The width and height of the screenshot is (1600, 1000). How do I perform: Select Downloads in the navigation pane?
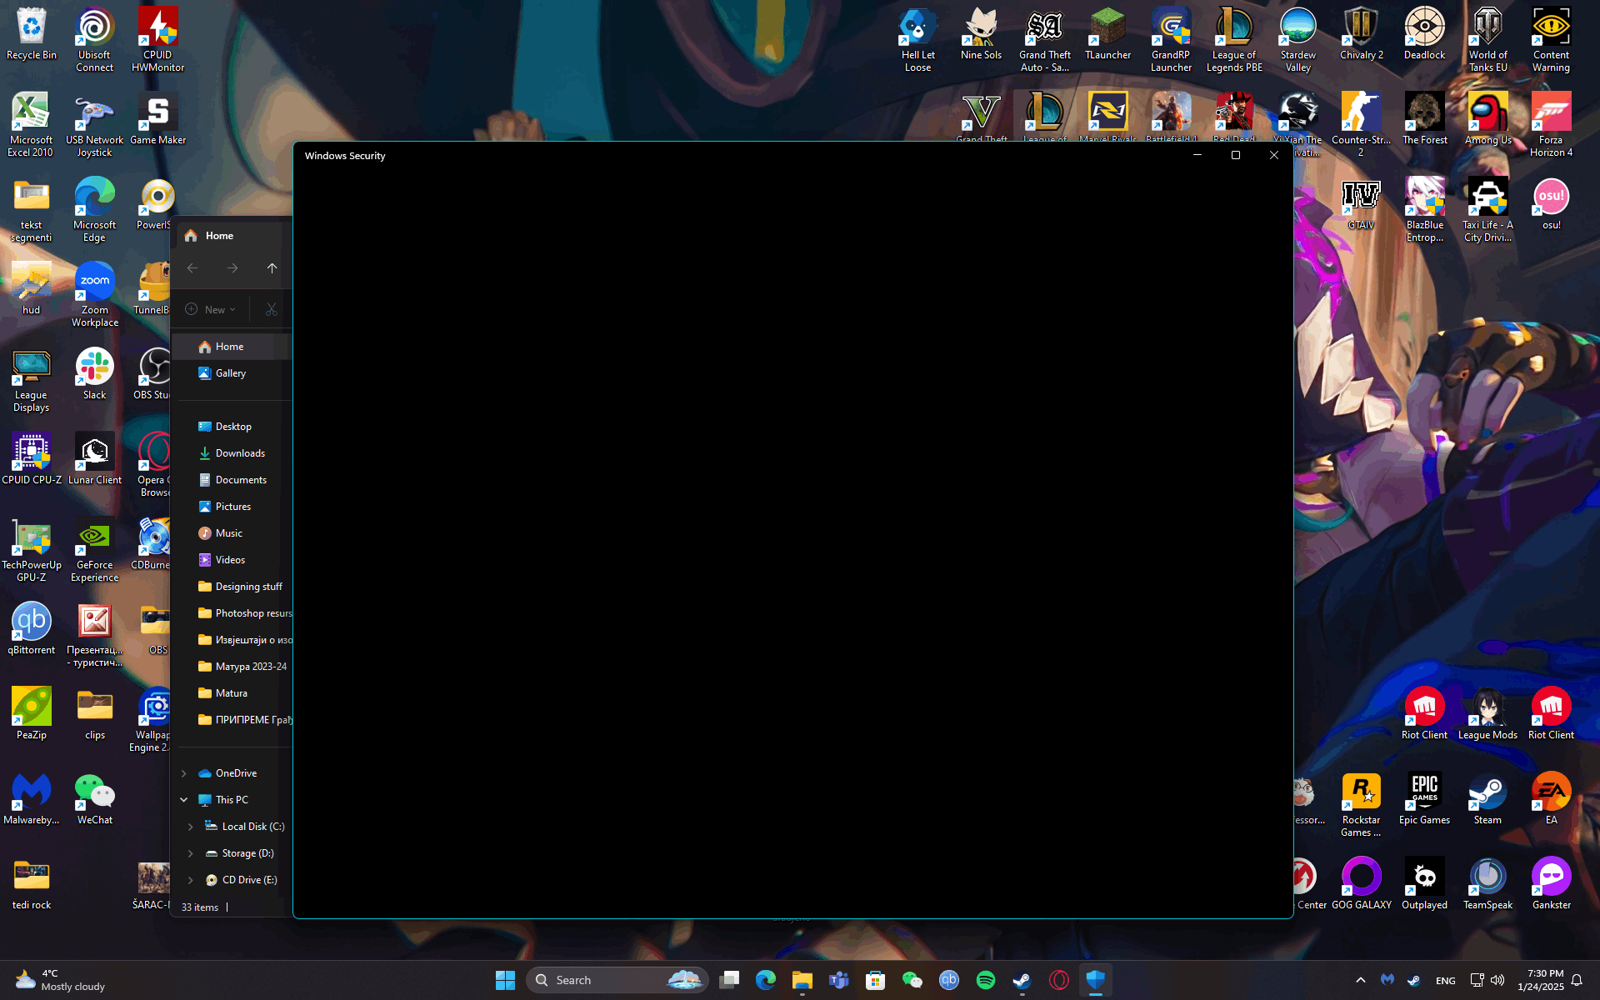pos(240,453)
